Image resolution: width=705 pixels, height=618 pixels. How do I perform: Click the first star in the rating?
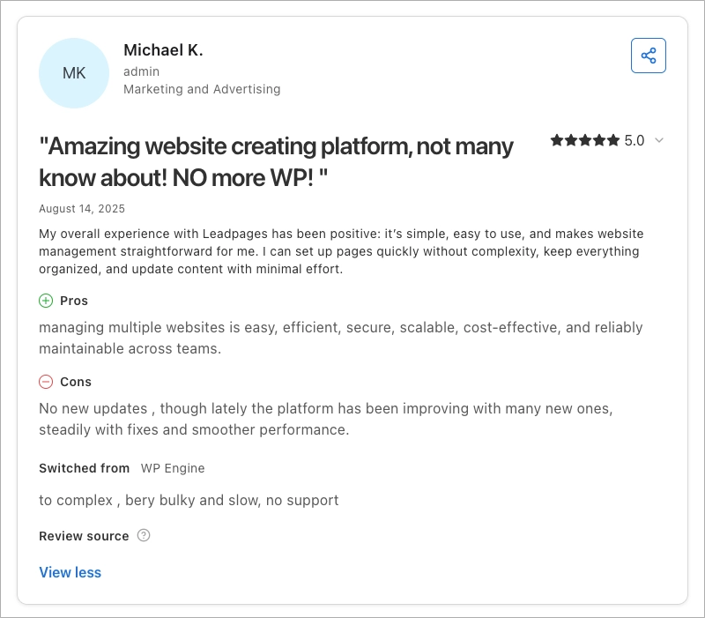558,139
